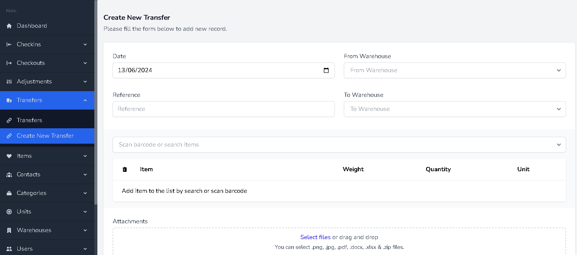This screenshot has width=577, height=255.
Task: Click the trash icon in item table header
Action: pos(125,169)
